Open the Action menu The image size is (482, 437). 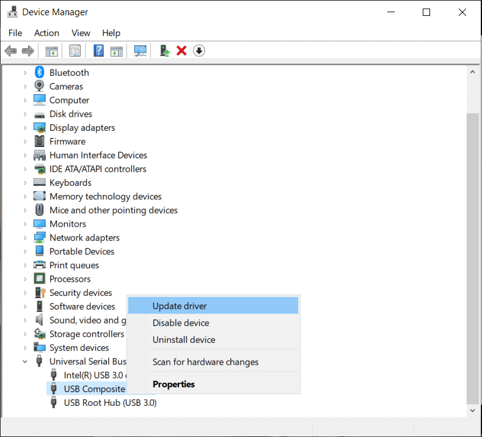click(46, 33)
